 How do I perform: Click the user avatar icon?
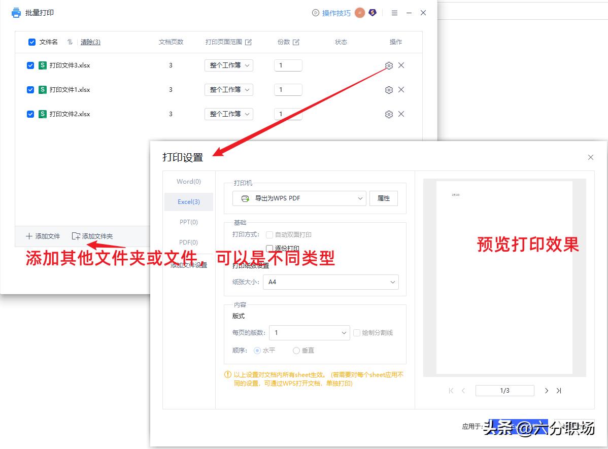click(359, 12)
